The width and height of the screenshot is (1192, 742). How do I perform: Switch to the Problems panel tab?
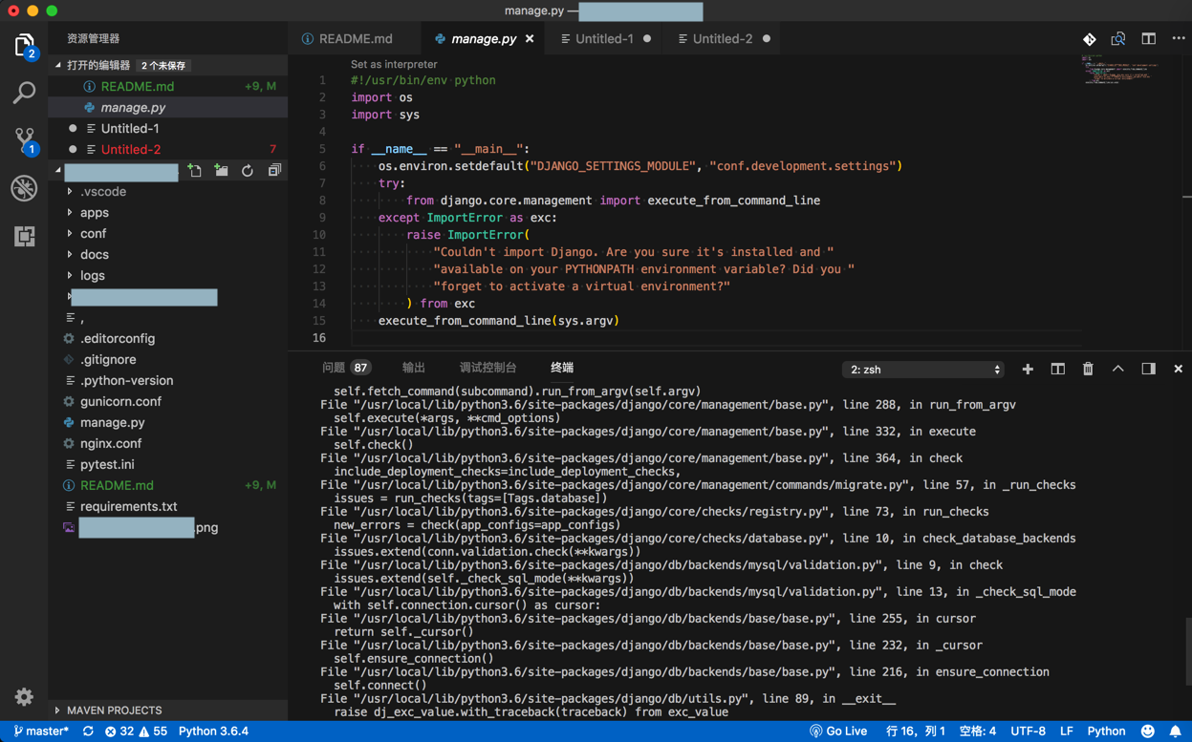(334, 368)
